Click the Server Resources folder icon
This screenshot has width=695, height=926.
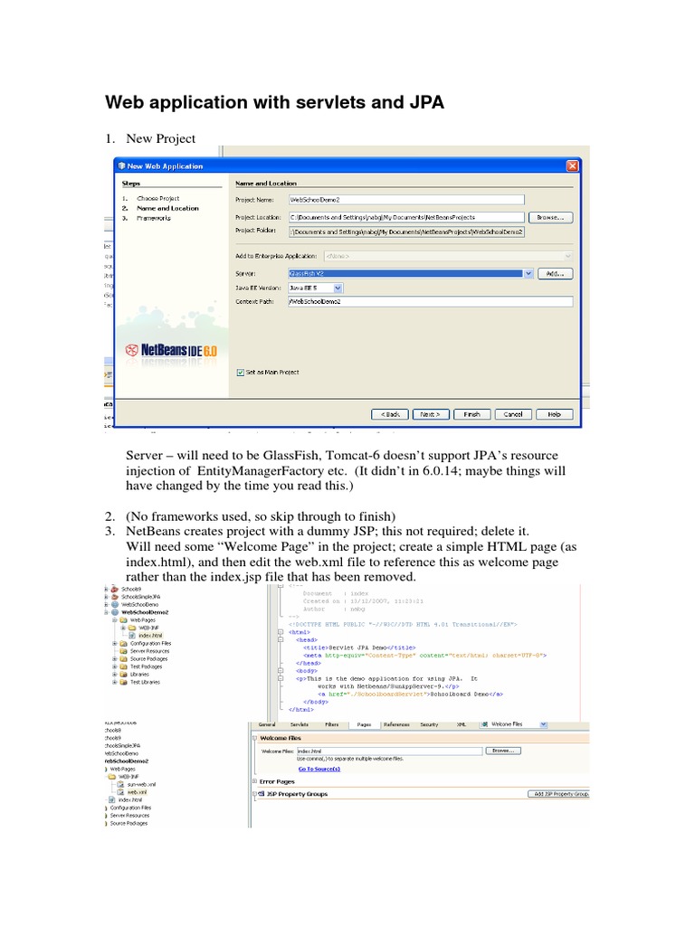coord(123,651)
